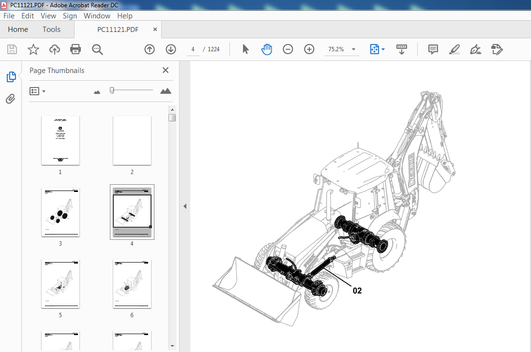Toggle the Page Thumbnails panel icon

pos(11,76)
